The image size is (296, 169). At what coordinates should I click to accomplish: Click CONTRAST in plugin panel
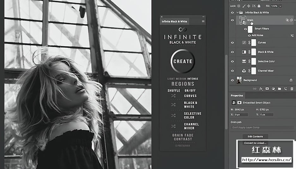(x=183, y=139)
